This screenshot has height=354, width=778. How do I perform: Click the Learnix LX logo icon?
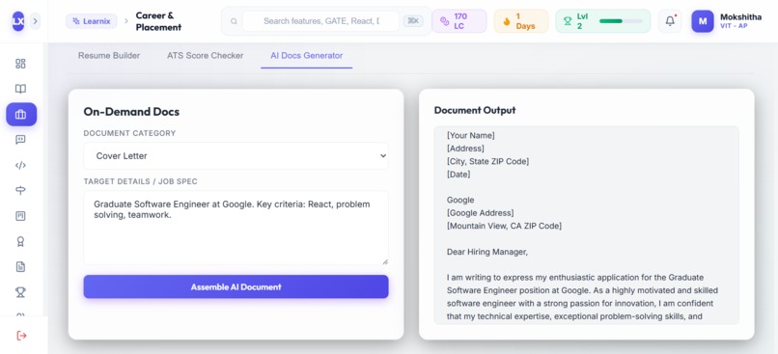coord(18,21)
